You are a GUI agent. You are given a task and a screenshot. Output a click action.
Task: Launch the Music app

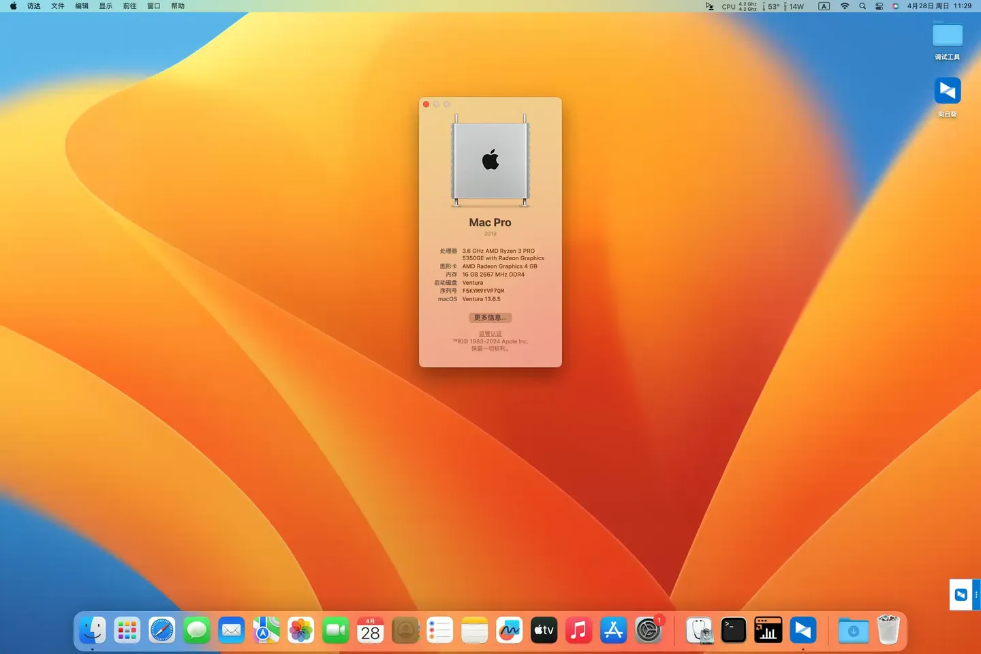[x=578, y=630]
